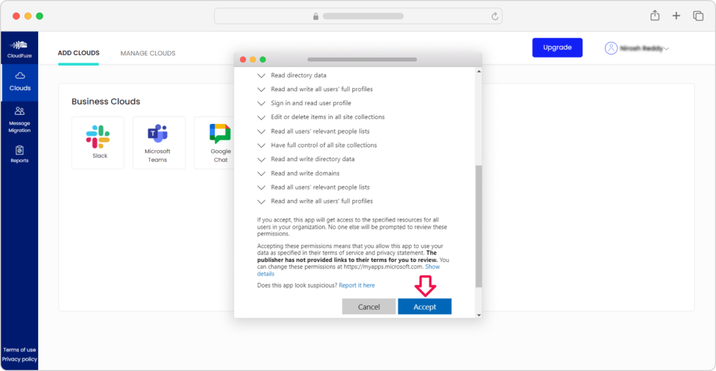Expand the Read and write domains permission
Image resolution: width=716 pixels, height=371 pixels.
(x=261, y=173)
